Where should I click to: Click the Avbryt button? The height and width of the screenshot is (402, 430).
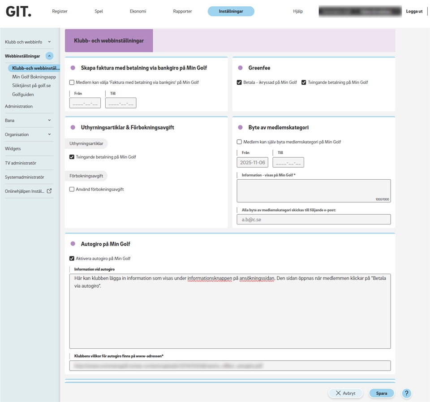pos(345,393)
